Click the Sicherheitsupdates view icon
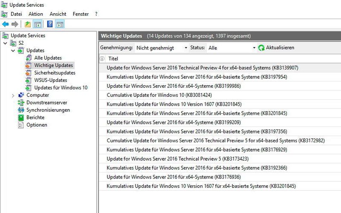Image resolution: width=341 pixels, height=213 pixels. coord(29,73)
